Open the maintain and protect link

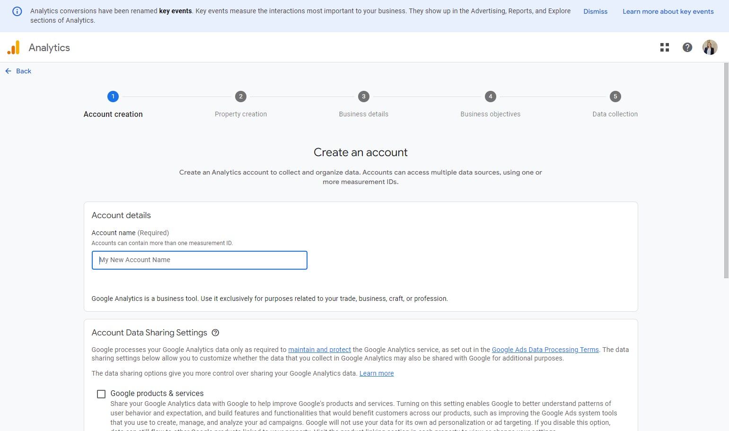click(319, 350)
